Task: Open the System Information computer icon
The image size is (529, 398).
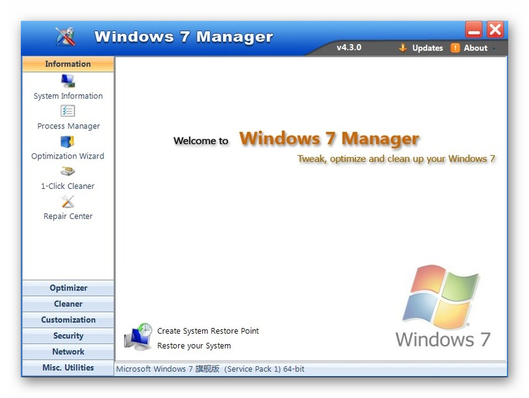Action: [68, 81]
